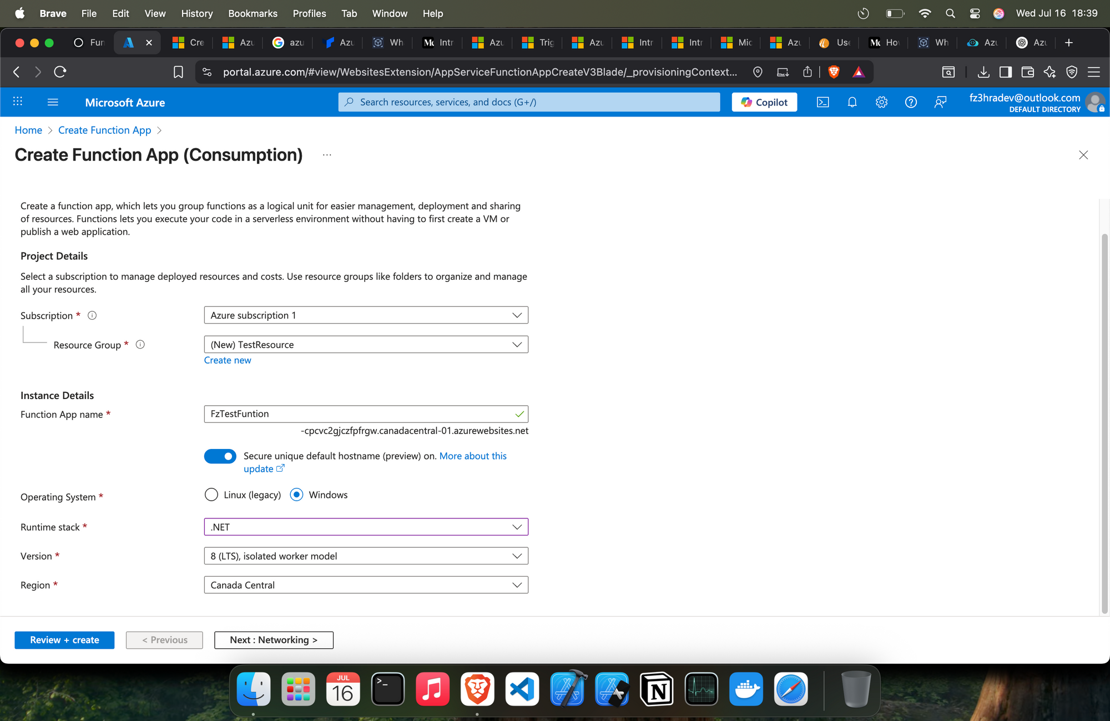Open macOS Control Center in menu bar

(975, 13)
